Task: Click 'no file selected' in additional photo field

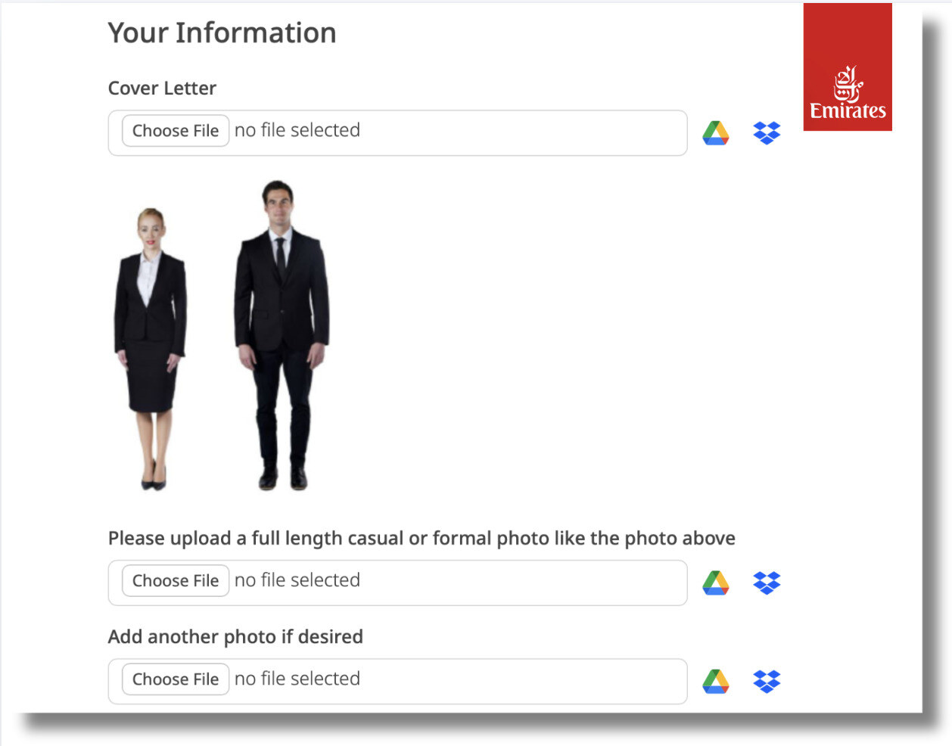Action: (297, 679)
